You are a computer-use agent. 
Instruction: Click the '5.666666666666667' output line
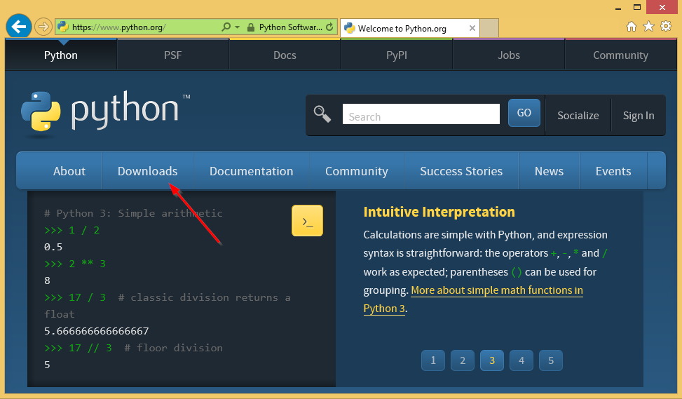(97, 331)
